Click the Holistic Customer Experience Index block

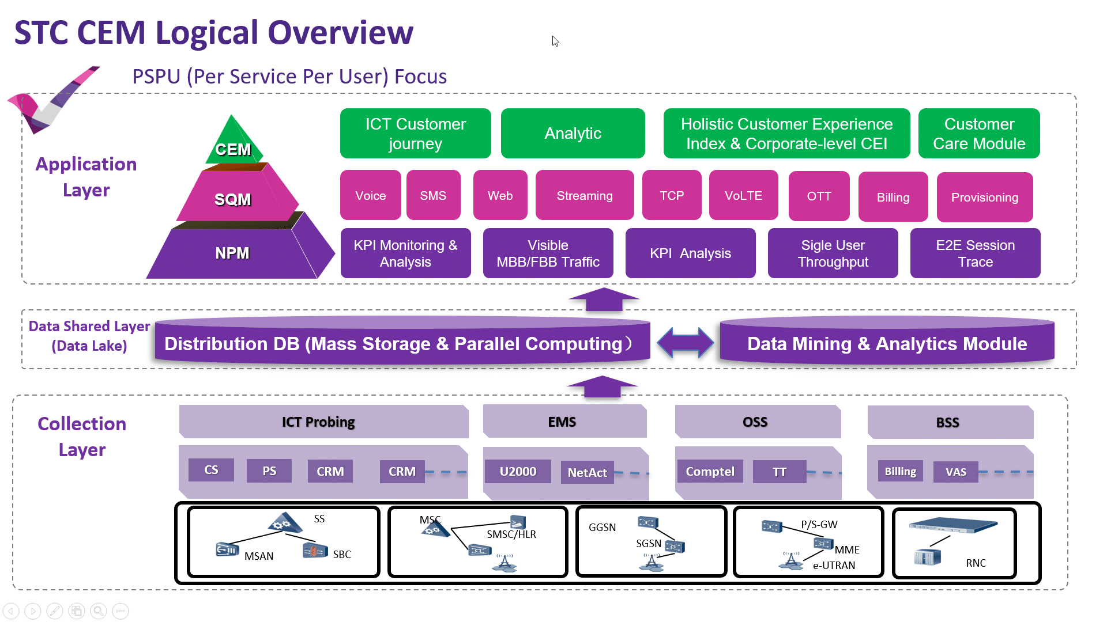pos(786,133)
